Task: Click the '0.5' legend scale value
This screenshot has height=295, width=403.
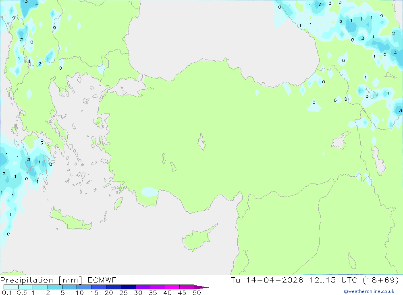Action: (22, 293)
